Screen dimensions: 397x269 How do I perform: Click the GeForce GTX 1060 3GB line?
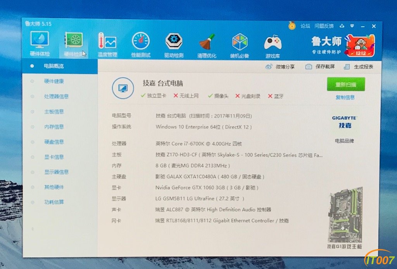[x=207, y=188]
